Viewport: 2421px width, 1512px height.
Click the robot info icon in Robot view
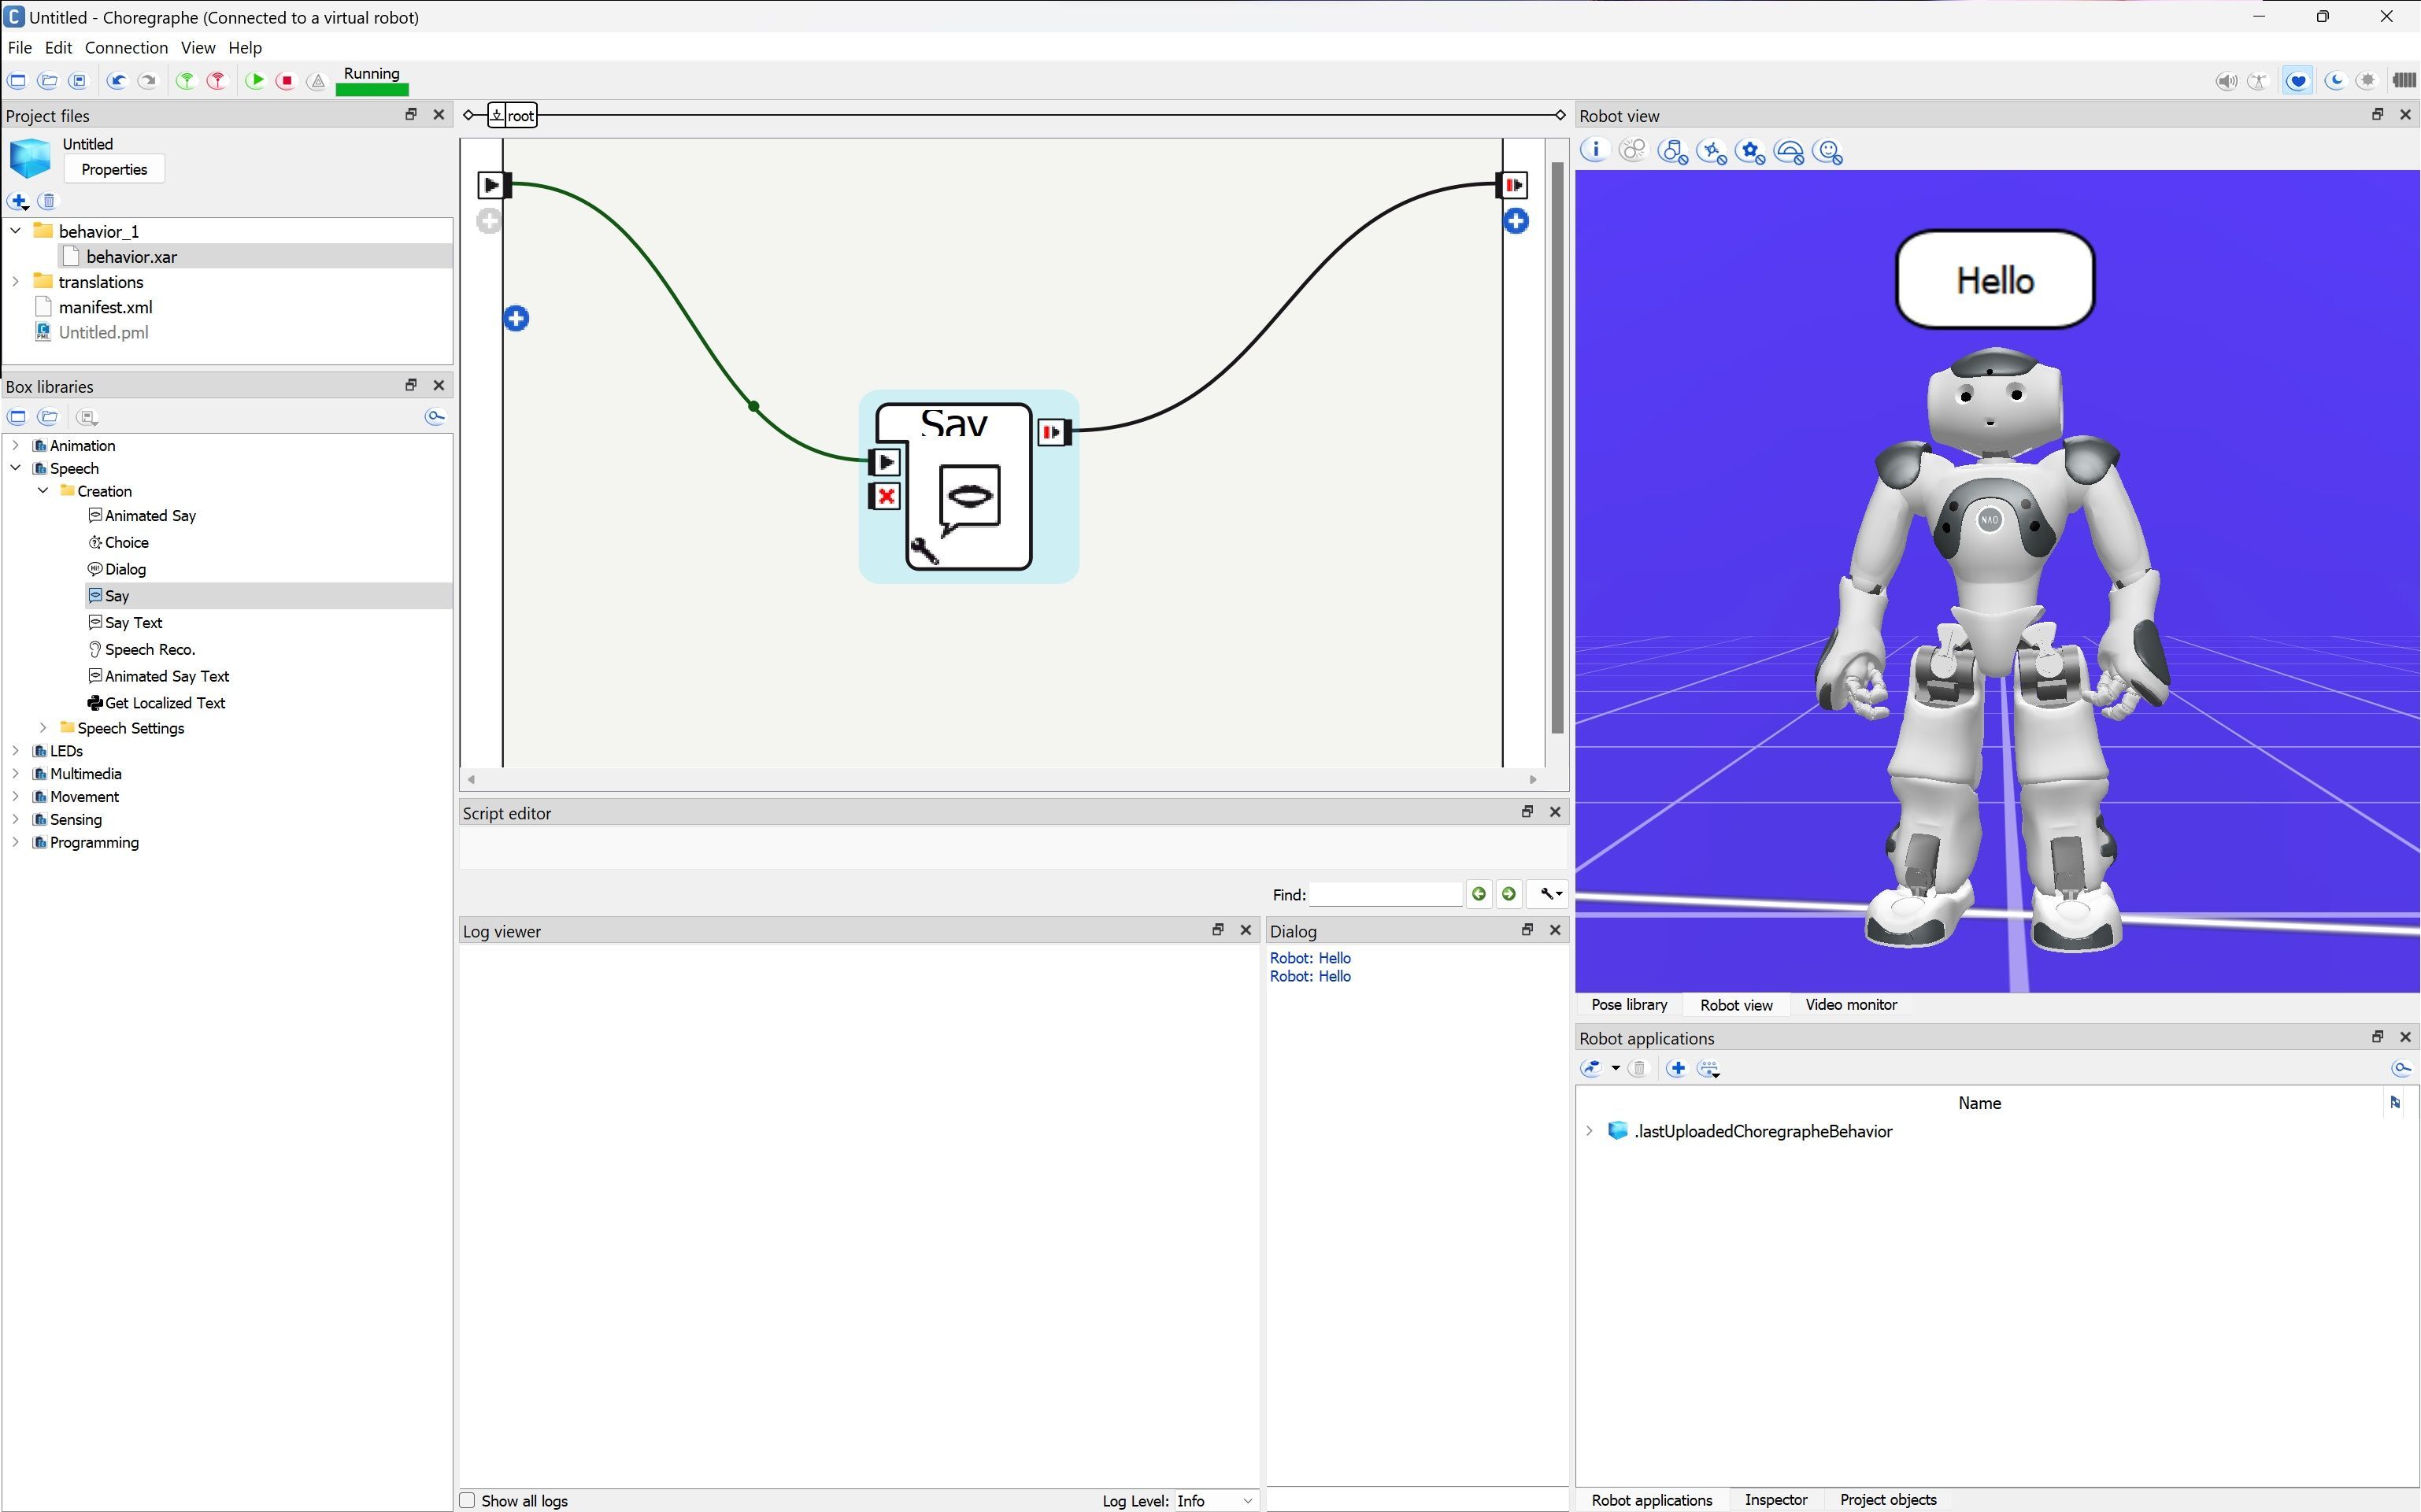pos(1594,151)
